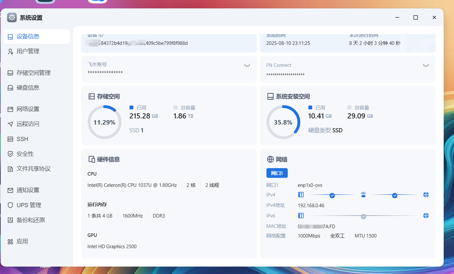
Task: Click the 设备信息 monitor icon in sidebar
Action: tap(10, 37)
